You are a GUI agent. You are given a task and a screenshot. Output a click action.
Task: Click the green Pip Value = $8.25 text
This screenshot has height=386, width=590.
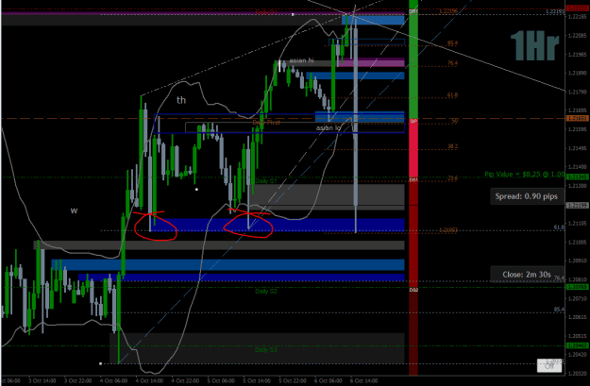coord(524,175)
